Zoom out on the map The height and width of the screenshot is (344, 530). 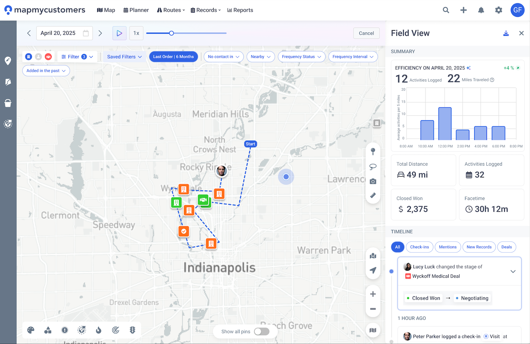click(373, 309)
